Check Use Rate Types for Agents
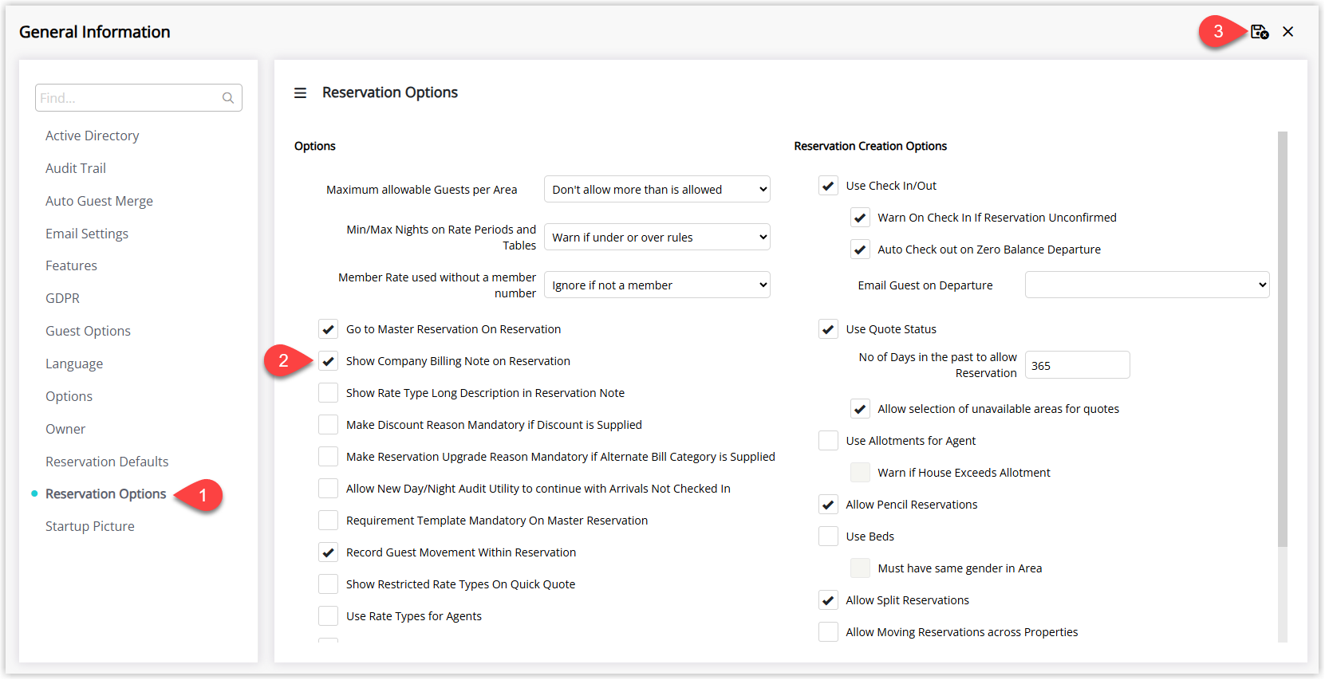This screenshot has width=1325, height=680. point(328,616)
